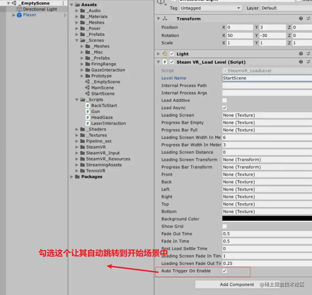Click the Transform component axes icon
Screen dimensions: 312x295
coord(165,19)
